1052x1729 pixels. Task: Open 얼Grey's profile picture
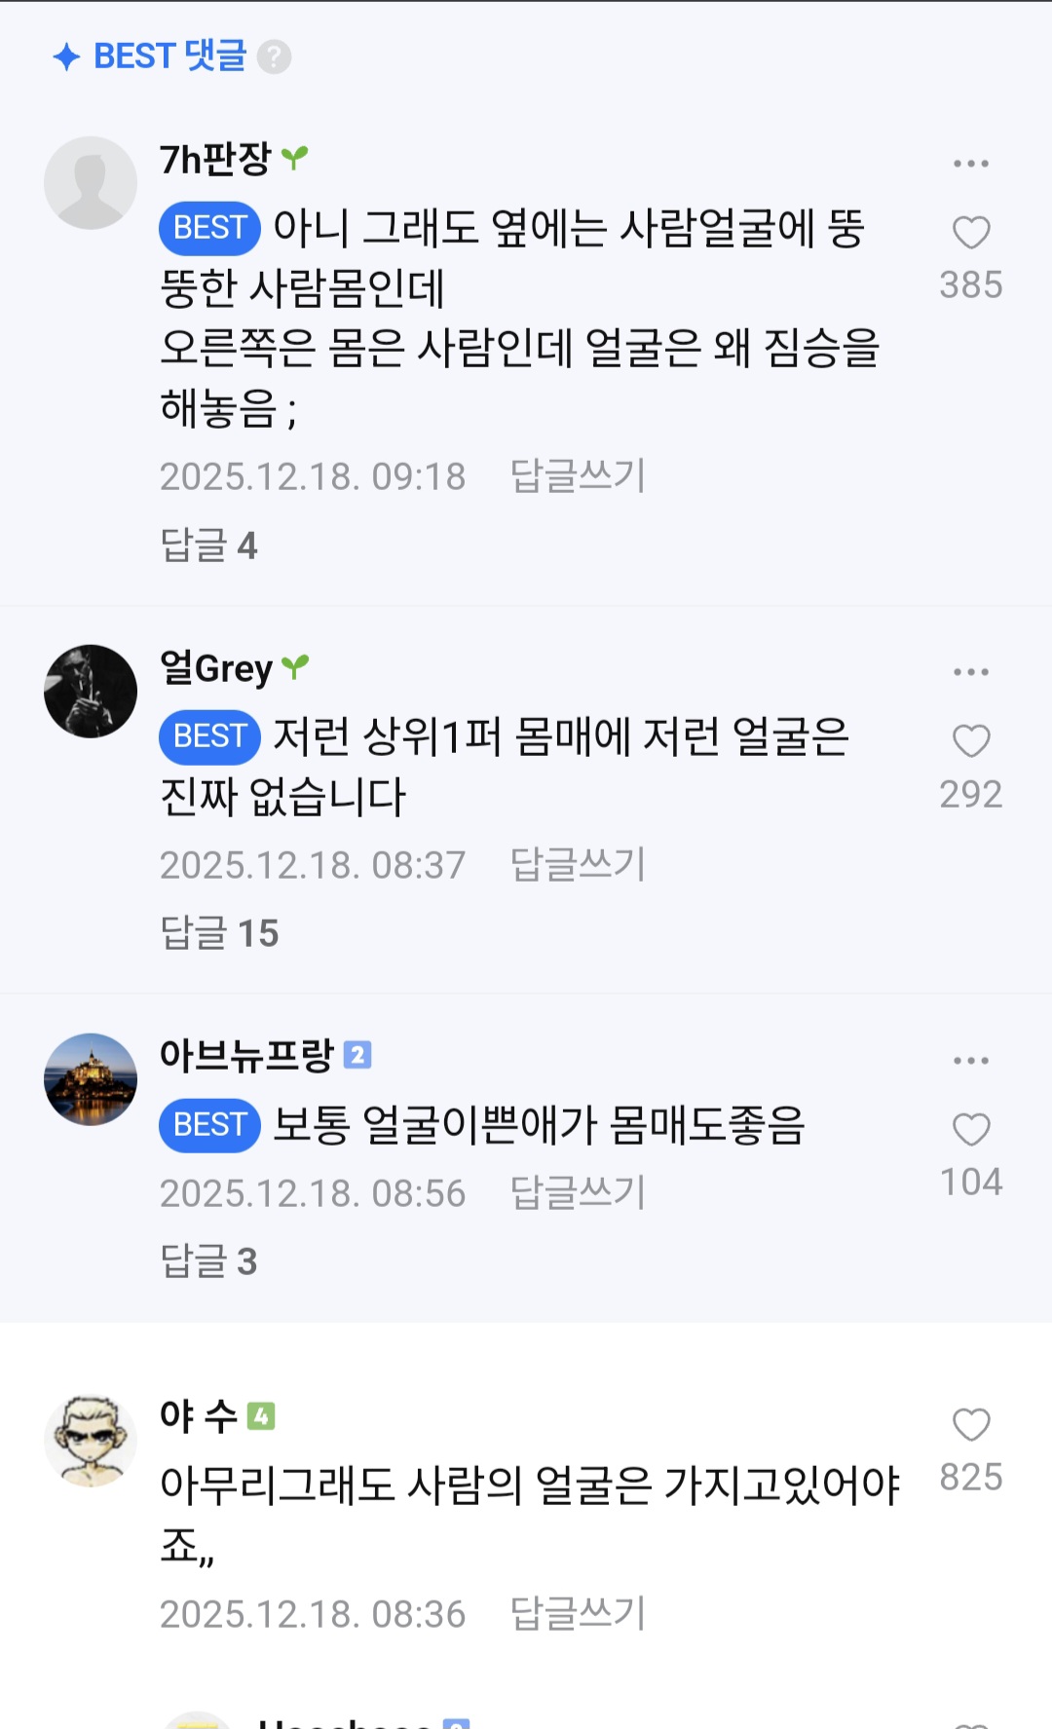pyautogui.click(x=91, y=691)
